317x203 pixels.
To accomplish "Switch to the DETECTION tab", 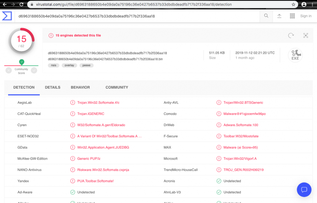I will click(x=24, y=87).
